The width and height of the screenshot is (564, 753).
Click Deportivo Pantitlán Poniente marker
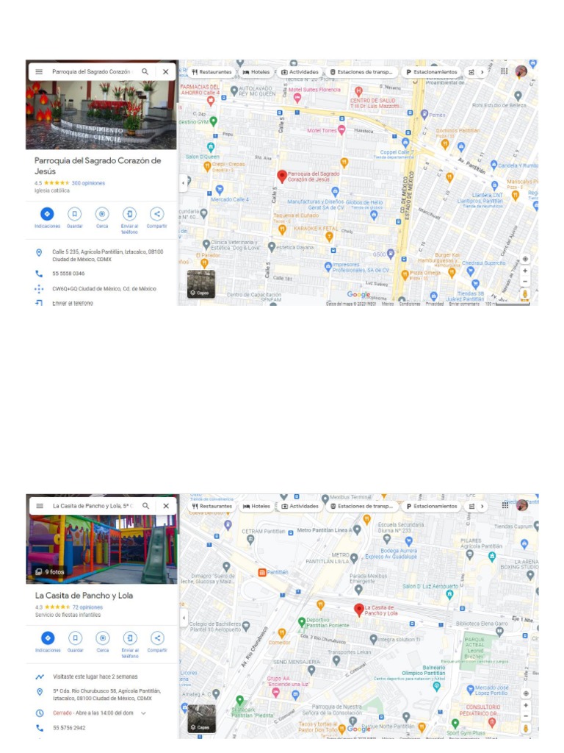(302, 622)
